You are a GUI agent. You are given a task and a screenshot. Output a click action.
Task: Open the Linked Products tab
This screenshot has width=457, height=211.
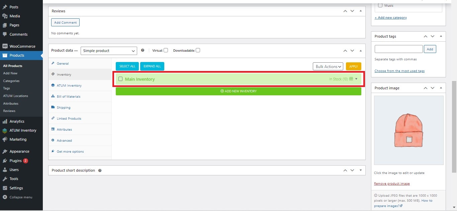click(80, 118)
